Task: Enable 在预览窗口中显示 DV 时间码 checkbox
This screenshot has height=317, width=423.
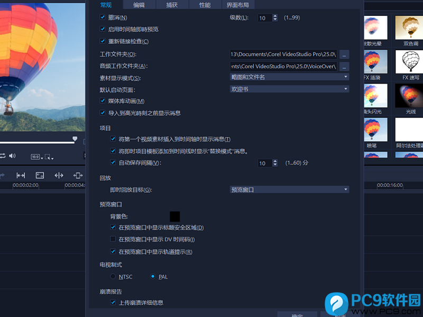Action: (x=113, y=239)
